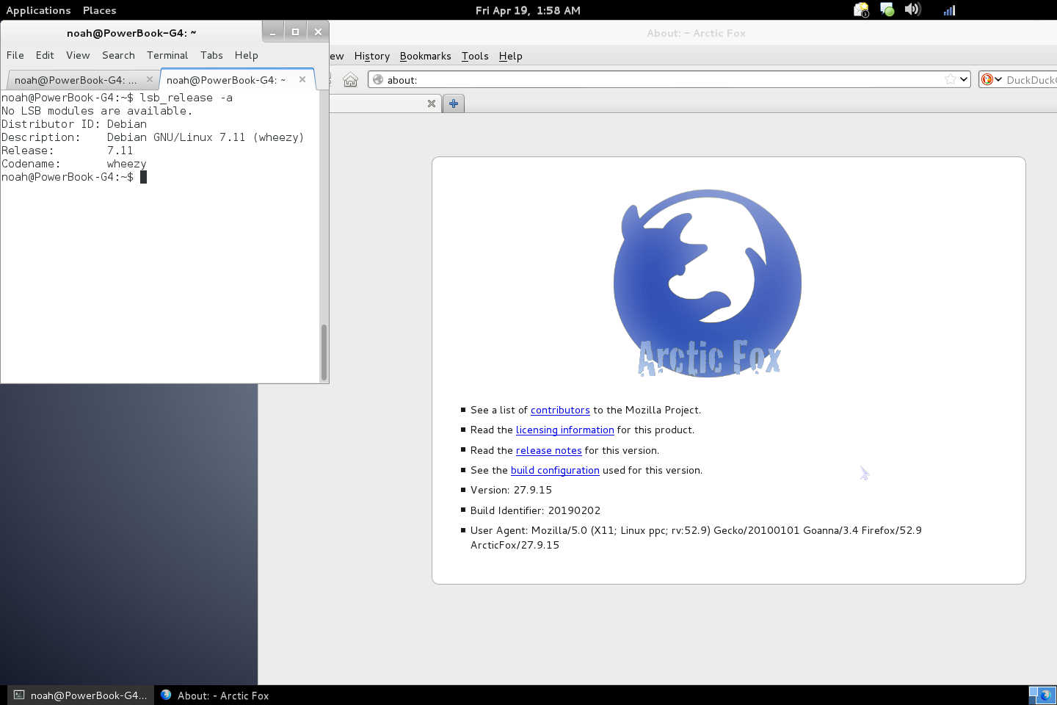Viewport: 1057px width, 705px height.
Task: Click the terminal title bar text
Action: point(131,33)
